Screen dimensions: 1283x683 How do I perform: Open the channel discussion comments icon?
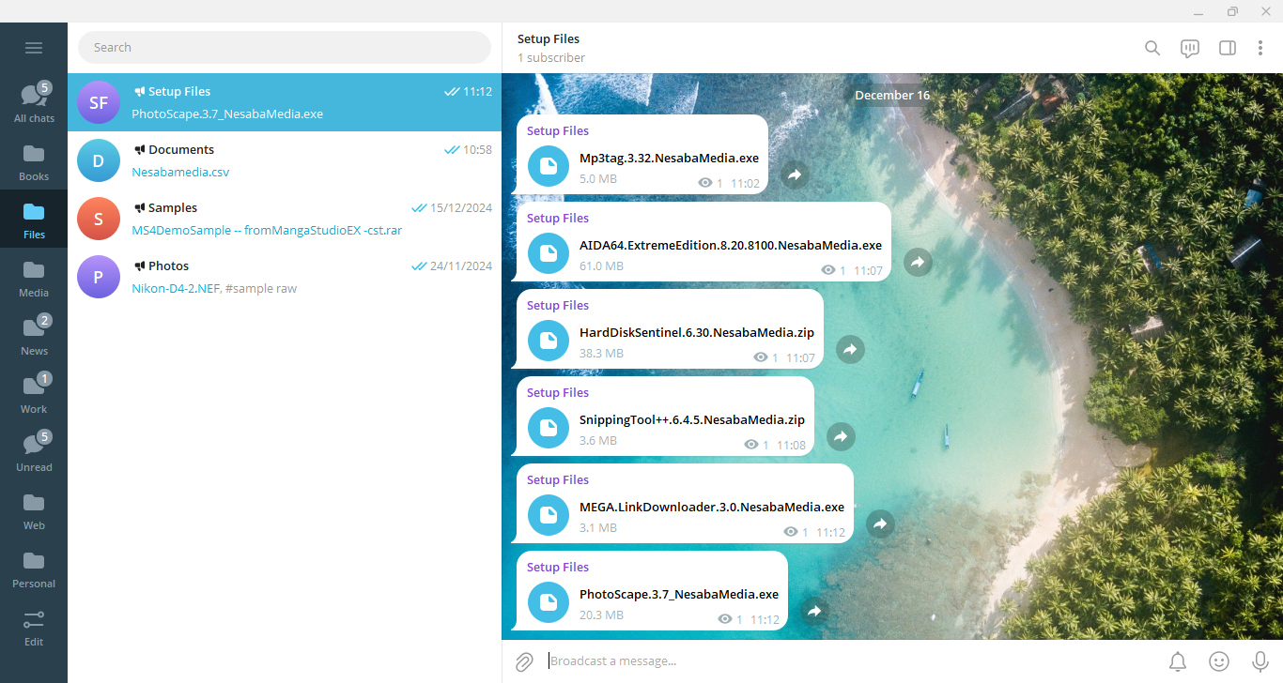pos(1190,48)
